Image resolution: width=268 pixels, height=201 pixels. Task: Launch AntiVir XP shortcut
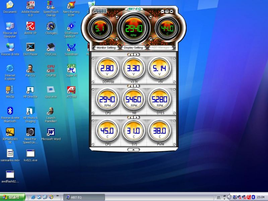pos(30,28)
